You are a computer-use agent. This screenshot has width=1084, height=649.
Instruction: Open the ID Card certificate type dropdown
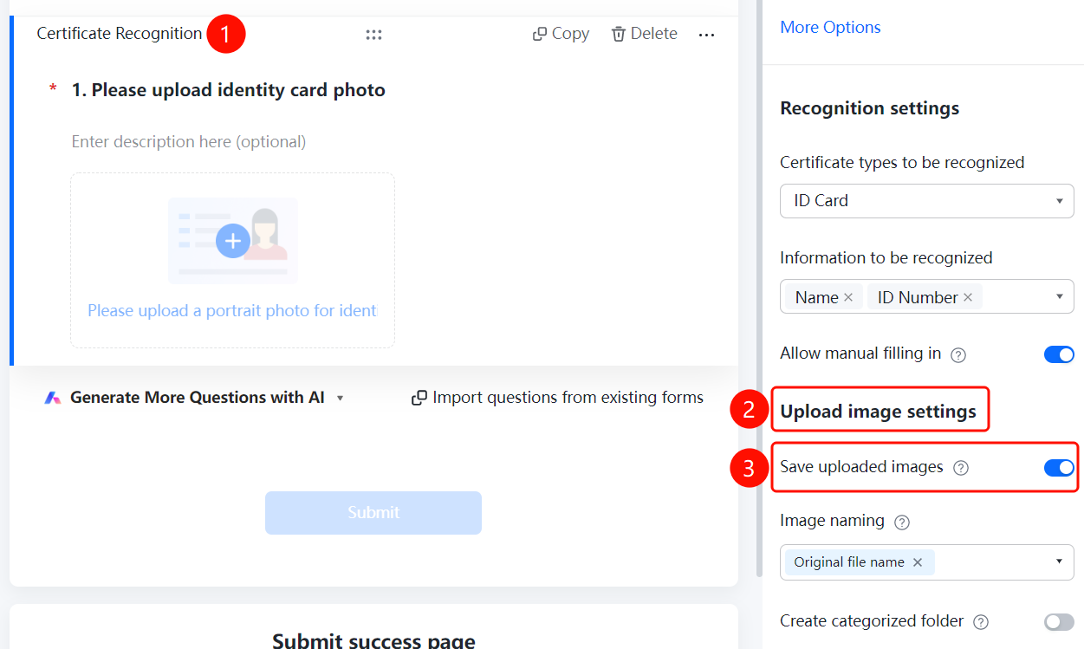click(x=927, y=201)
